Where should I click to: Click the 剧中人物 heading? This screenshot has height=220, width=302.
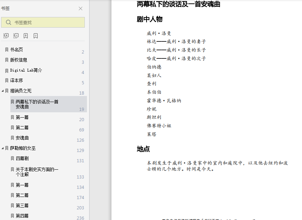(150, 19)
